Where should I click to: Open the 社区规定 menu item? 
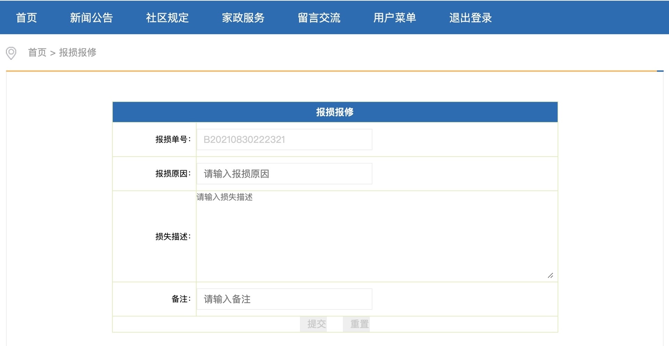pos(167,18)
